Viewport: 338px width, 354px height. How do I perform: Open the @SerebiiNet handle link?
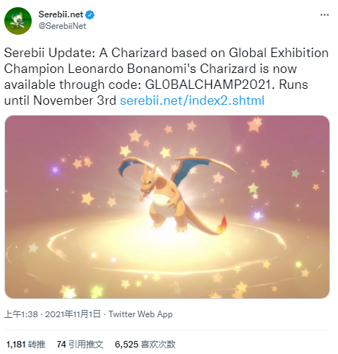pyautogui.click(x=62, y=26)
